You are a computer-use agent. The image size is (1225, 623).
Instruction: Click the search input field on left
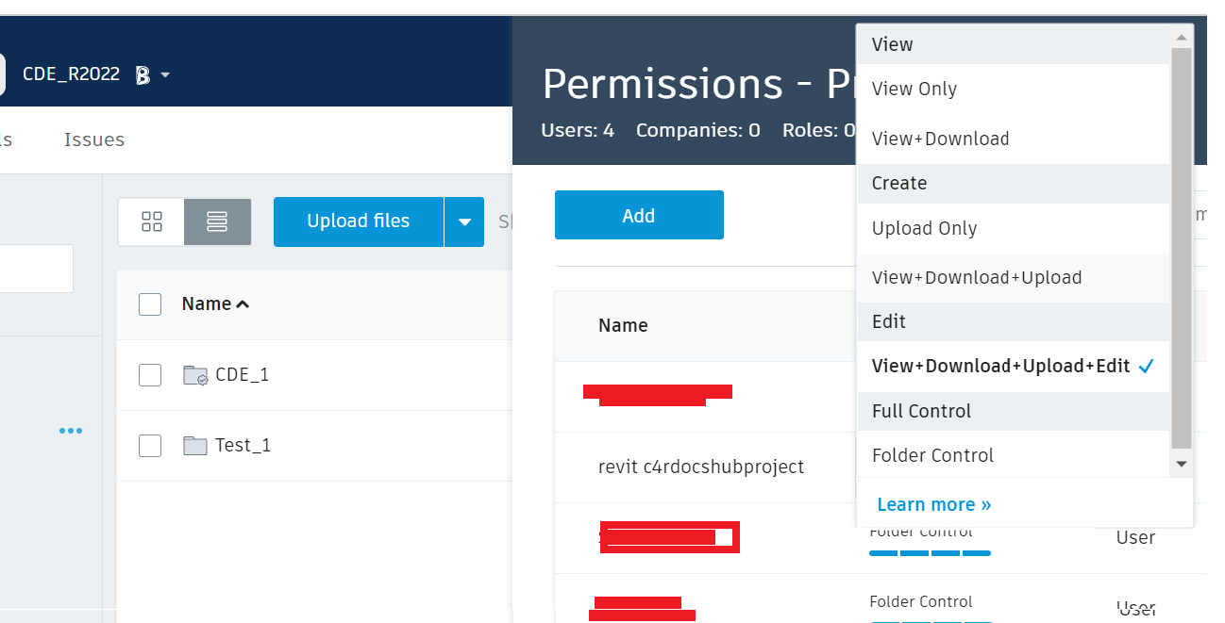pyautogui.click(x=37, y=269)
